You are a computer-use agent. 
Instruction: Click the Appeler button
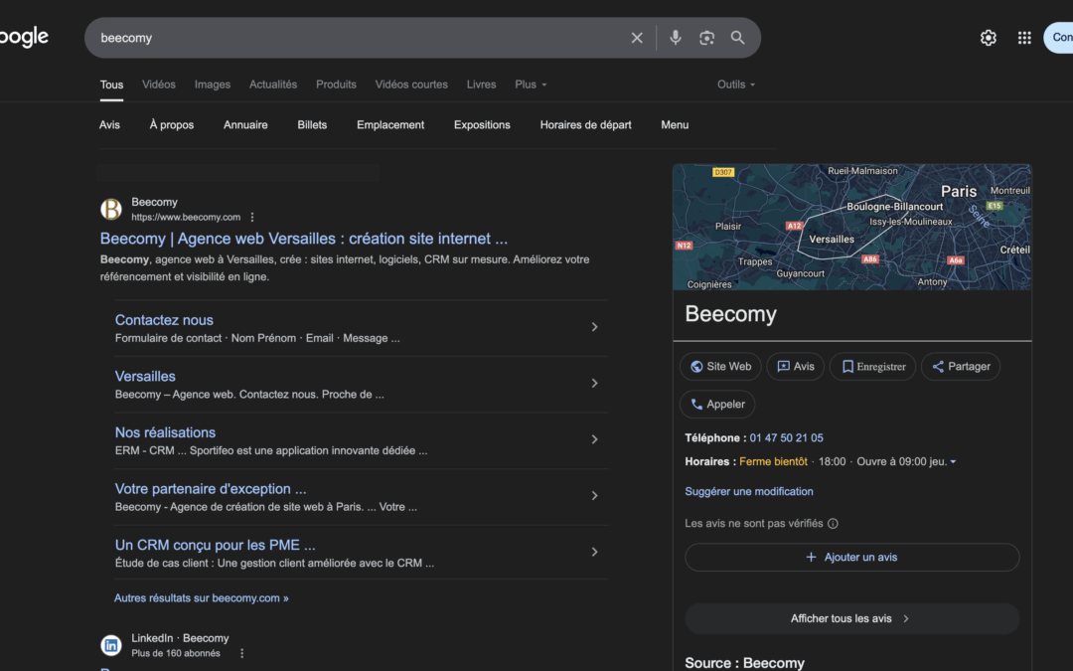(717, 404)
